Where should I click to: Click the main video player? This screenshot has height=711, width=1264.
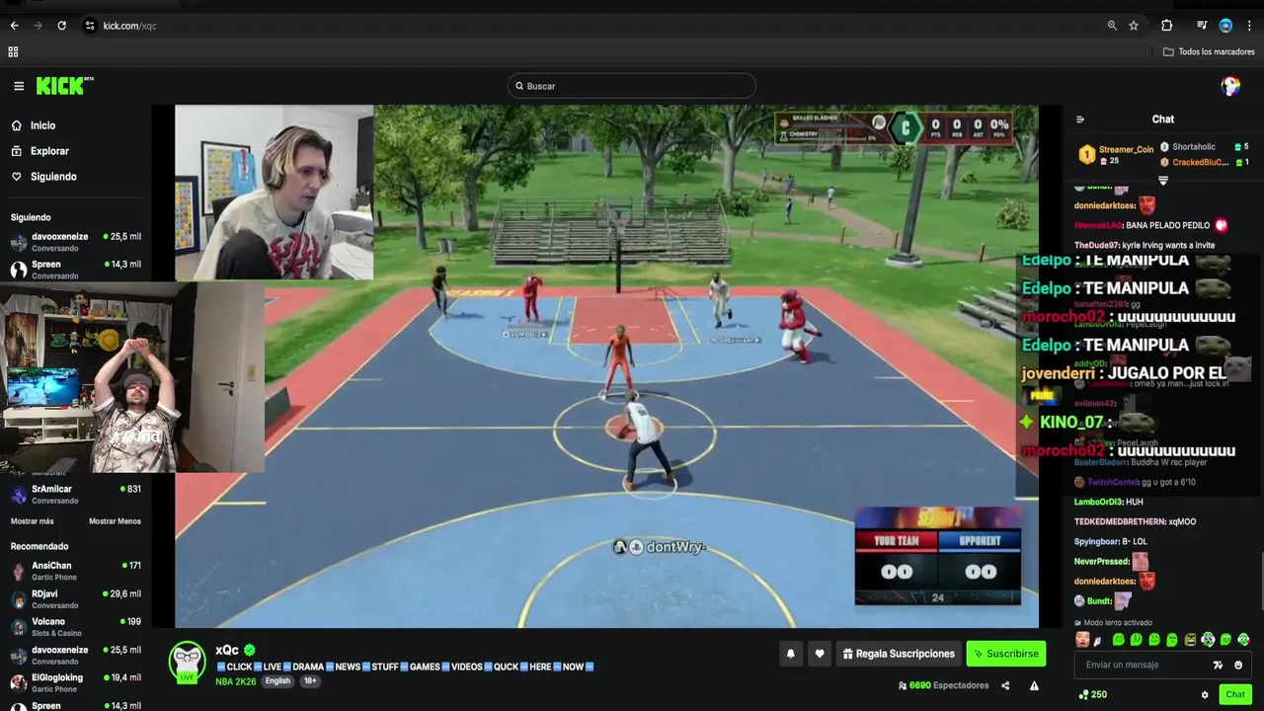point(606,365)
